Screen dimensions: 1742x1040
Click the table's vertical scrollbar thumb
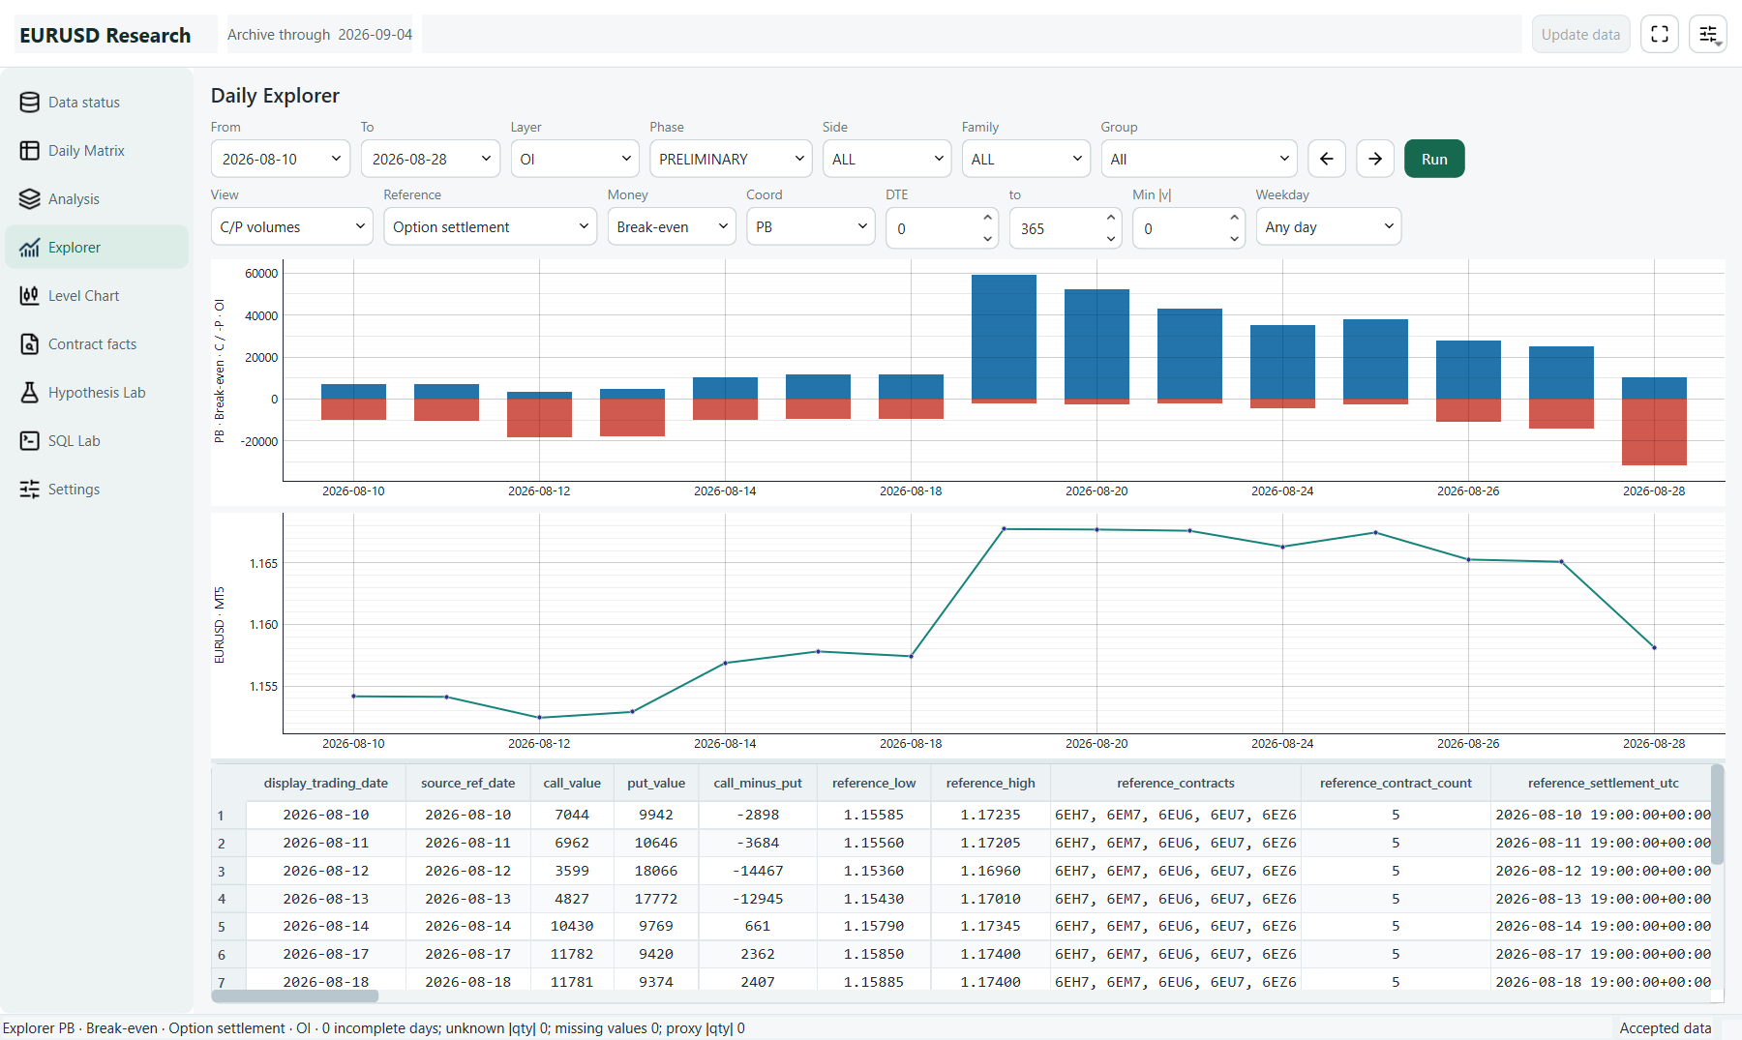pos(1718,815)
